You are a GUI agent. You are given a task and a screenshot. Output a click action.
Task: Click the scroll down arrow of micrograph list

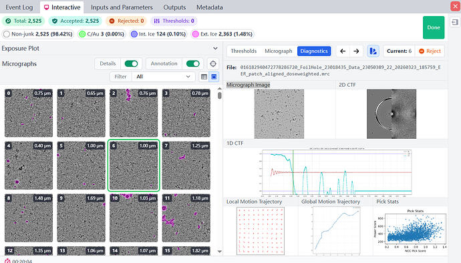point(220,252)
